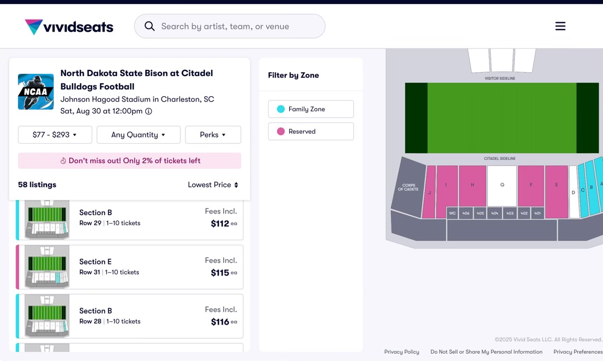This screenshot has width=603, height=361.
Task: Select section H on stadium map
Action: coord(472,185)
